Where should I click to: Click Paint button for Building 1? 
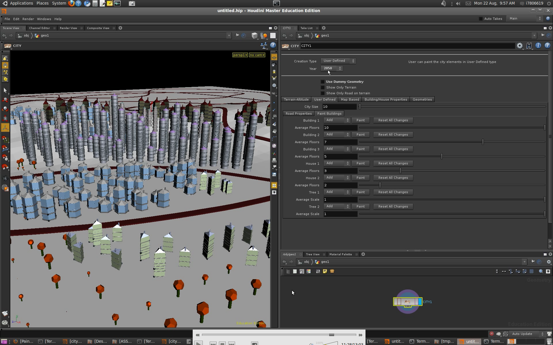point(361,120)
